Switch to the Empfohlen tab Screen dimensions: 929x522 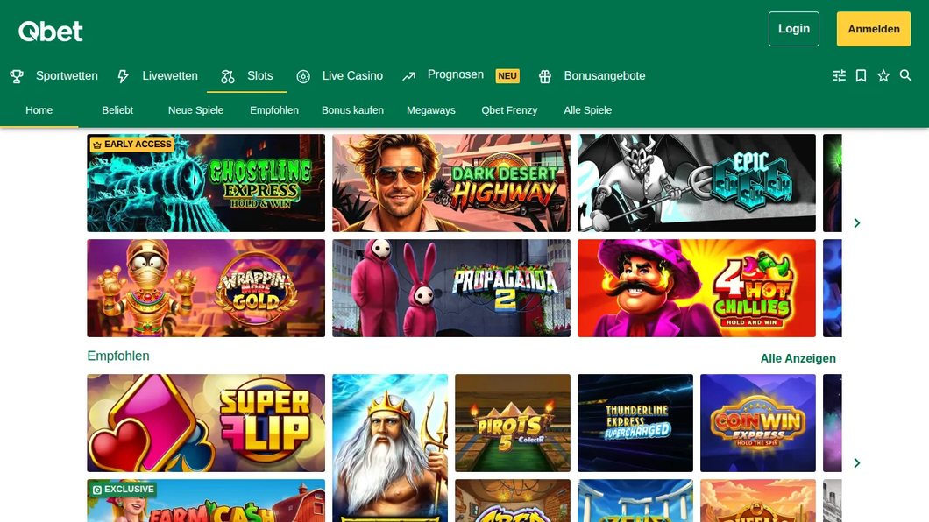click(274, 110)
